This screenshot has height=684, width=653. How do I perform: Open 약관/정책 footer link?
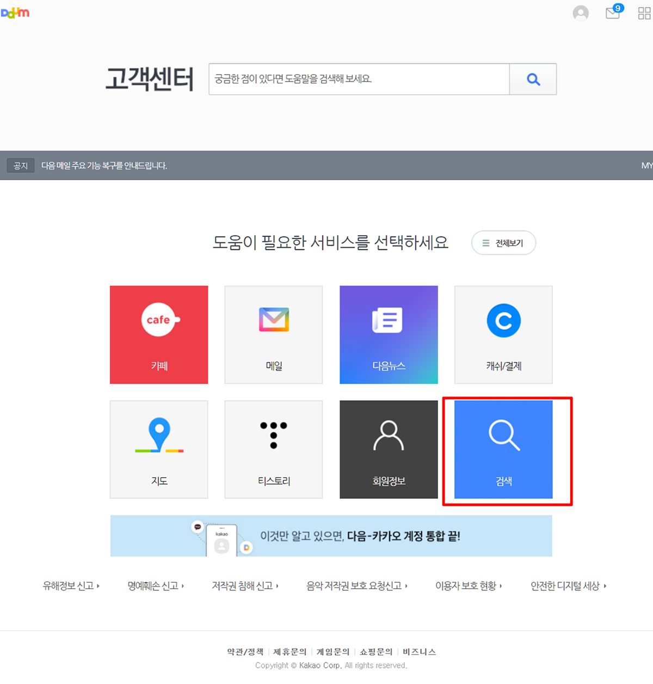click(x=245, y=652)
